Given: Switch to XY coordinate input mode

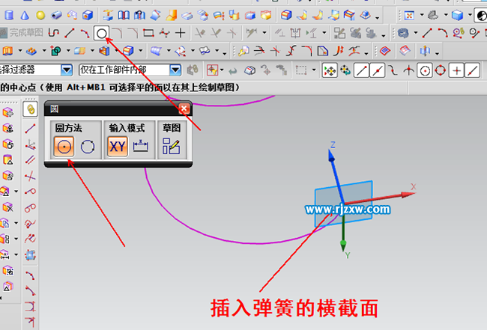Looking at the screenshot, I should coord(118,147).
